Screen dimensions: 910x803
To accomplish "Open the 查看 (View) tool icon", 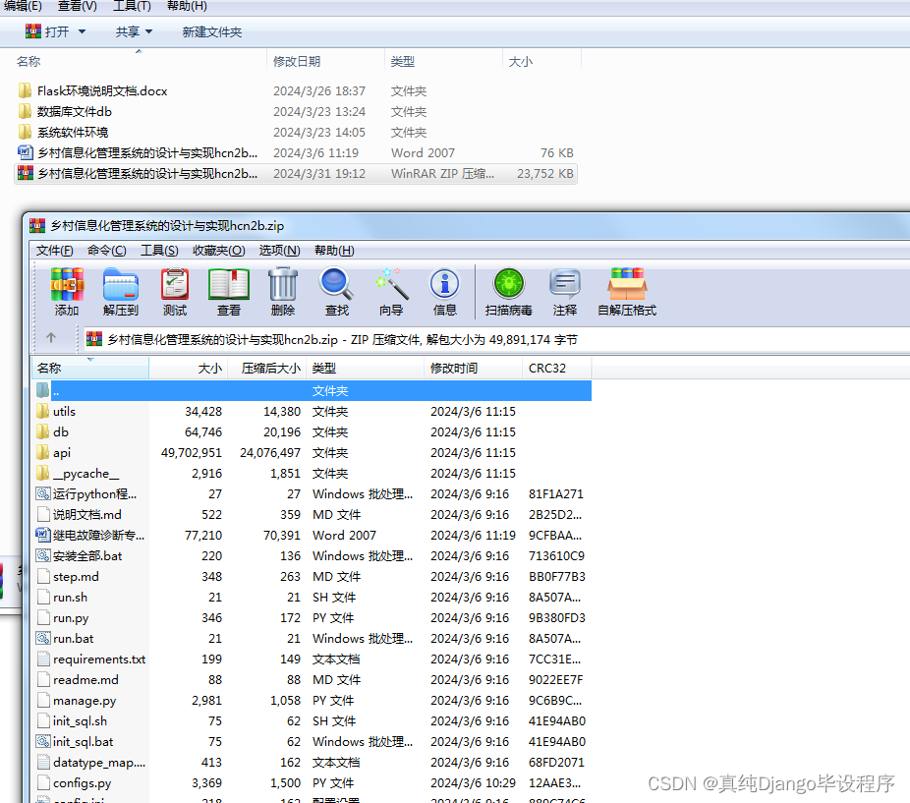I will tap(228, 292).
